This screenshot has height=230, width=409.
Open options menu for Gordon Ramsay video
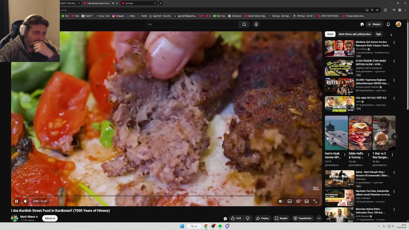coord(394,42)
